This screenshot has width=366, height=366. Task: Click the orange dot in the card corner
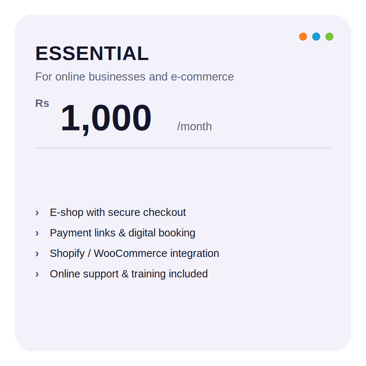[x=303, y=37]
